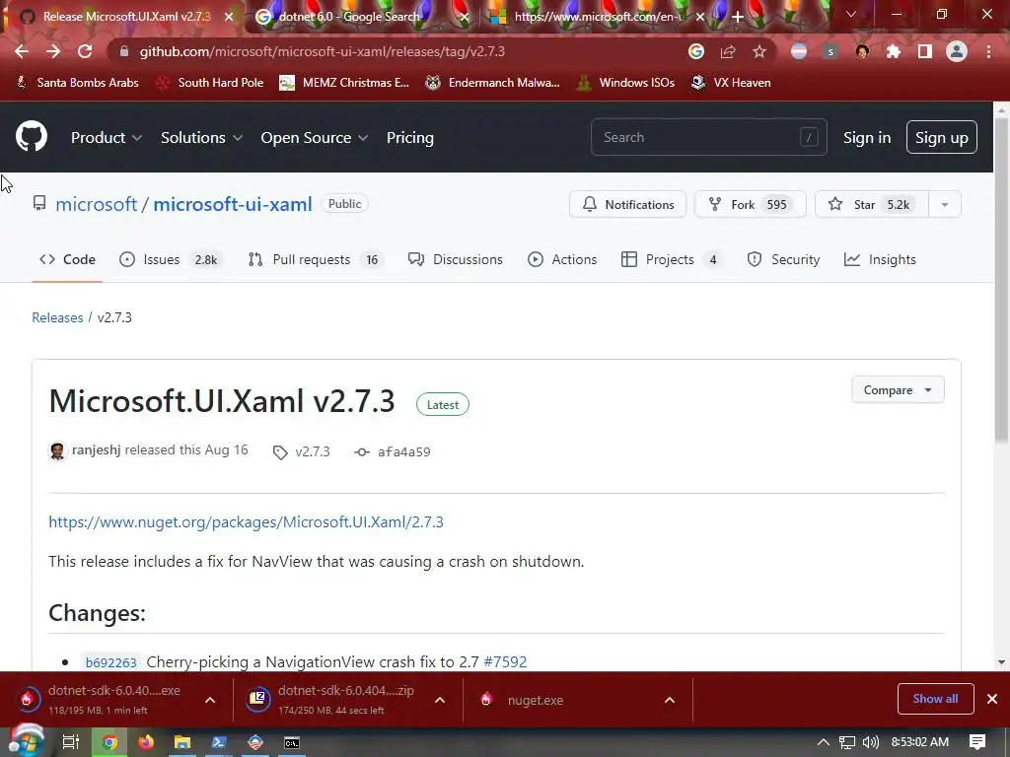The width and height of the screenshot is (1010, 757).
Task: Expand options for dotnet-sdk exe download
Action: click(x=210, y=700)
